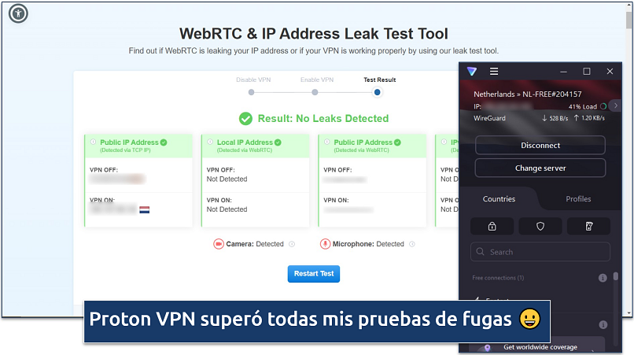This screenshot has height=355, width=634.
Task: Click info icon beside Camera Detected
Action: 292,244
